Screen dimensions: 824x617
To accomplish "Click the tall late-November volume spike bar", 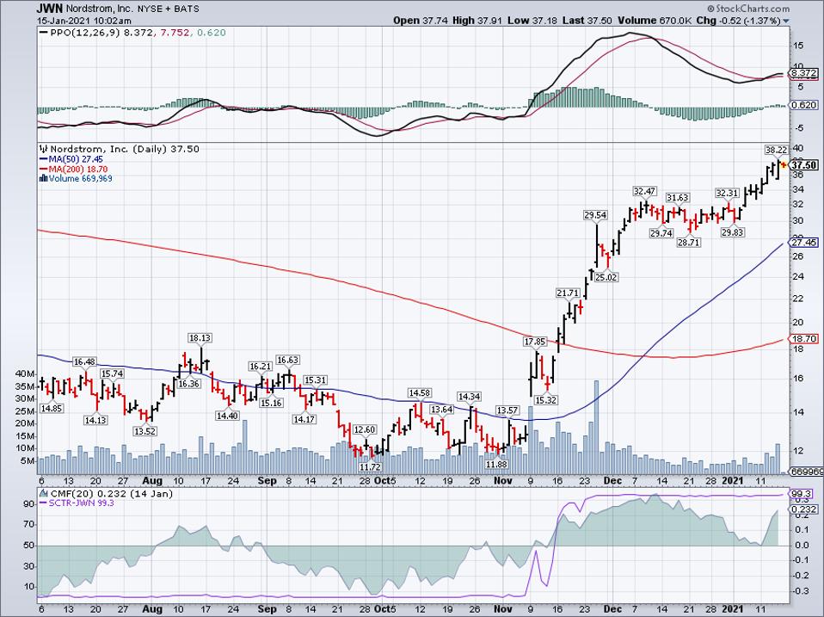I will (x=596, y=427).
